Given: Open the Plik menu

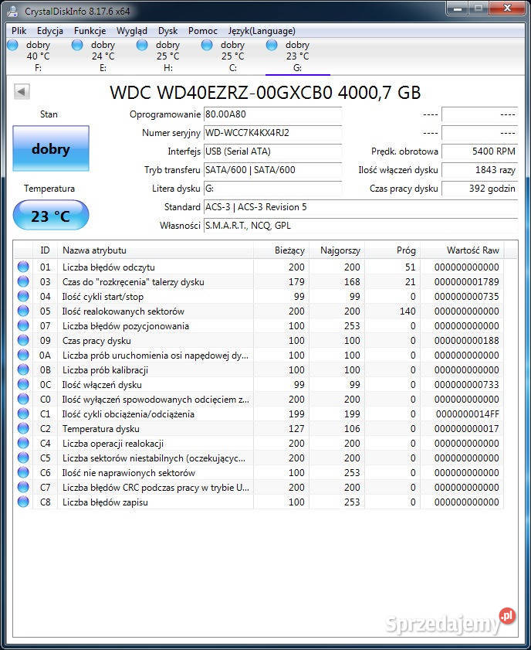Looking at the screenshot, I should pos(19,31).
